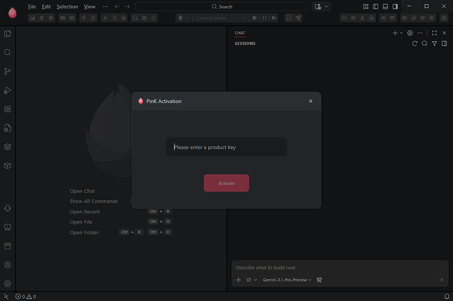Toggle the primary side bar layout button
The height and width of the screenshot is (301, 453).
pyautogui.click(x=376, y=7)
